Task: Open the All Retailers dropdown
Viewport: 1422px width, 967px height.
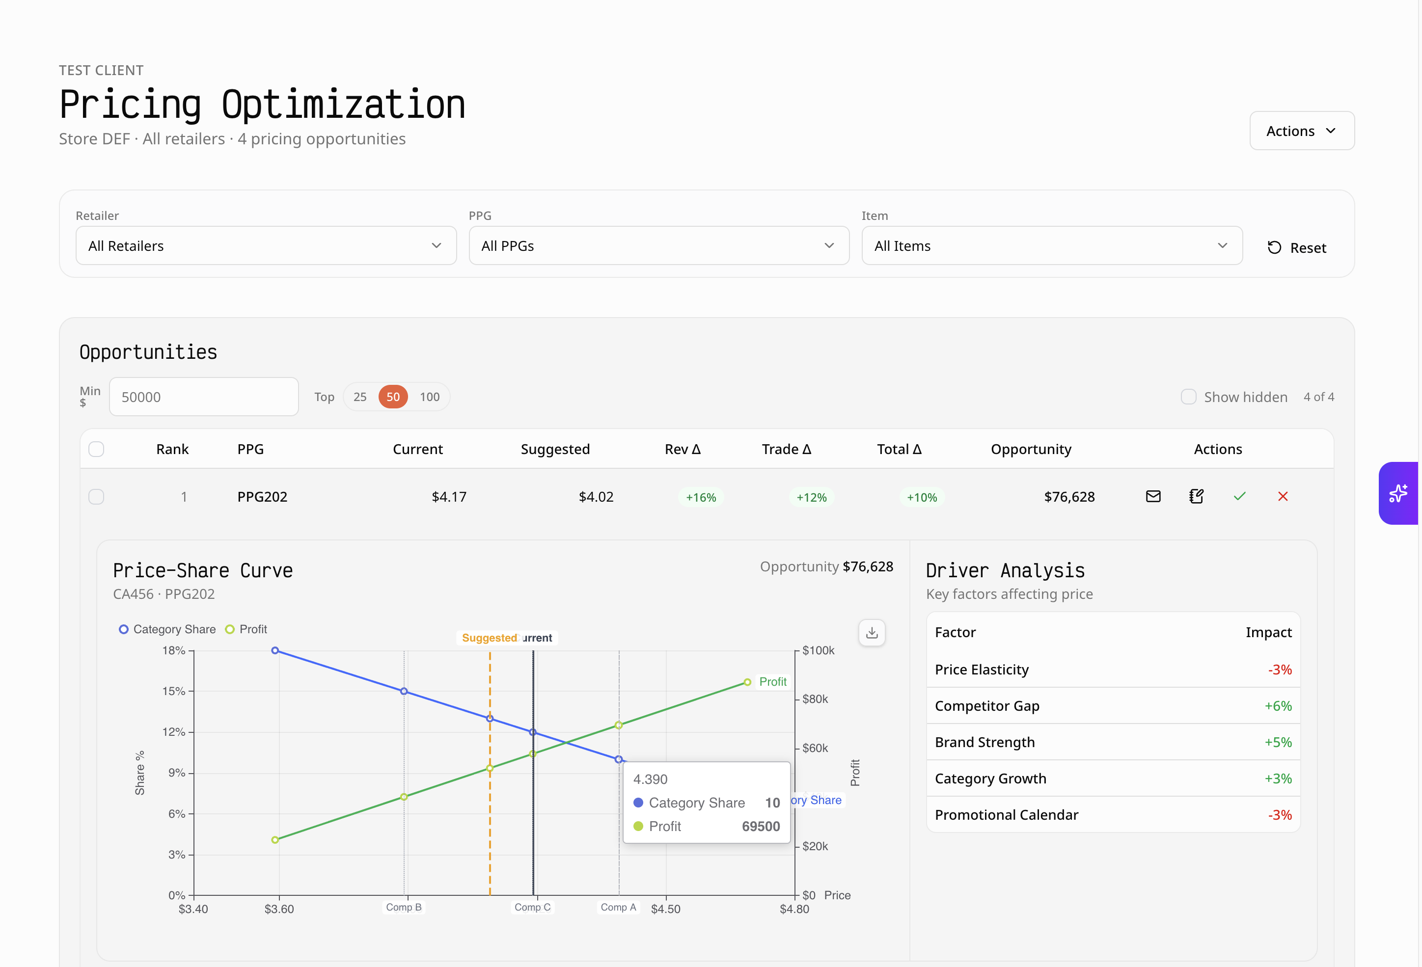Action: coord(266,245)
